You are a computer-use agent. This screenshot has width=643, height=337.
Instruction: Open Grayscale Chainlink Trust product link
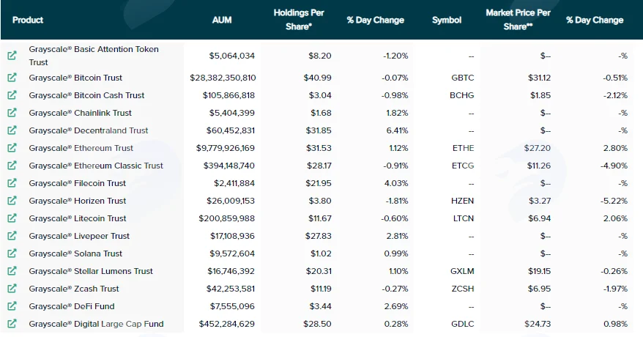(81, 113)
